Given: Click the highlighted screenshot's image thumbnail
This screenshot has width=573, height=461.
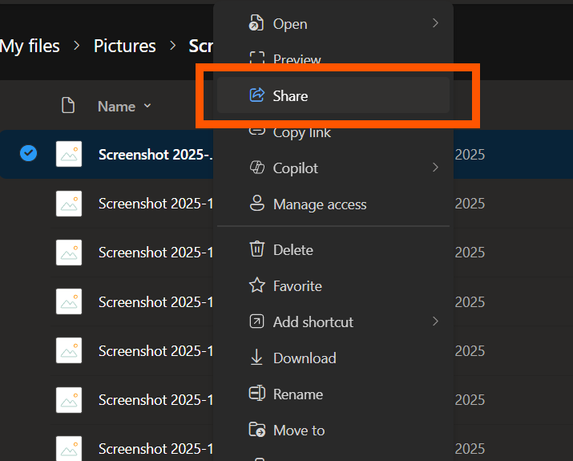Looking at the screenshot, I should 68,154.
